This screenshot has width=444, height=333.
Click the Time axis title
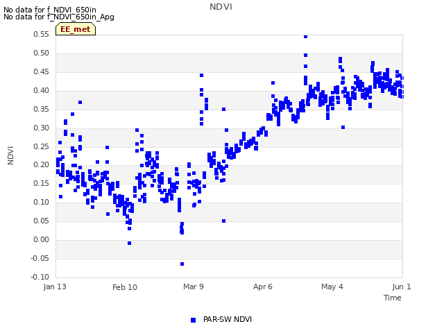pos(393,298)
